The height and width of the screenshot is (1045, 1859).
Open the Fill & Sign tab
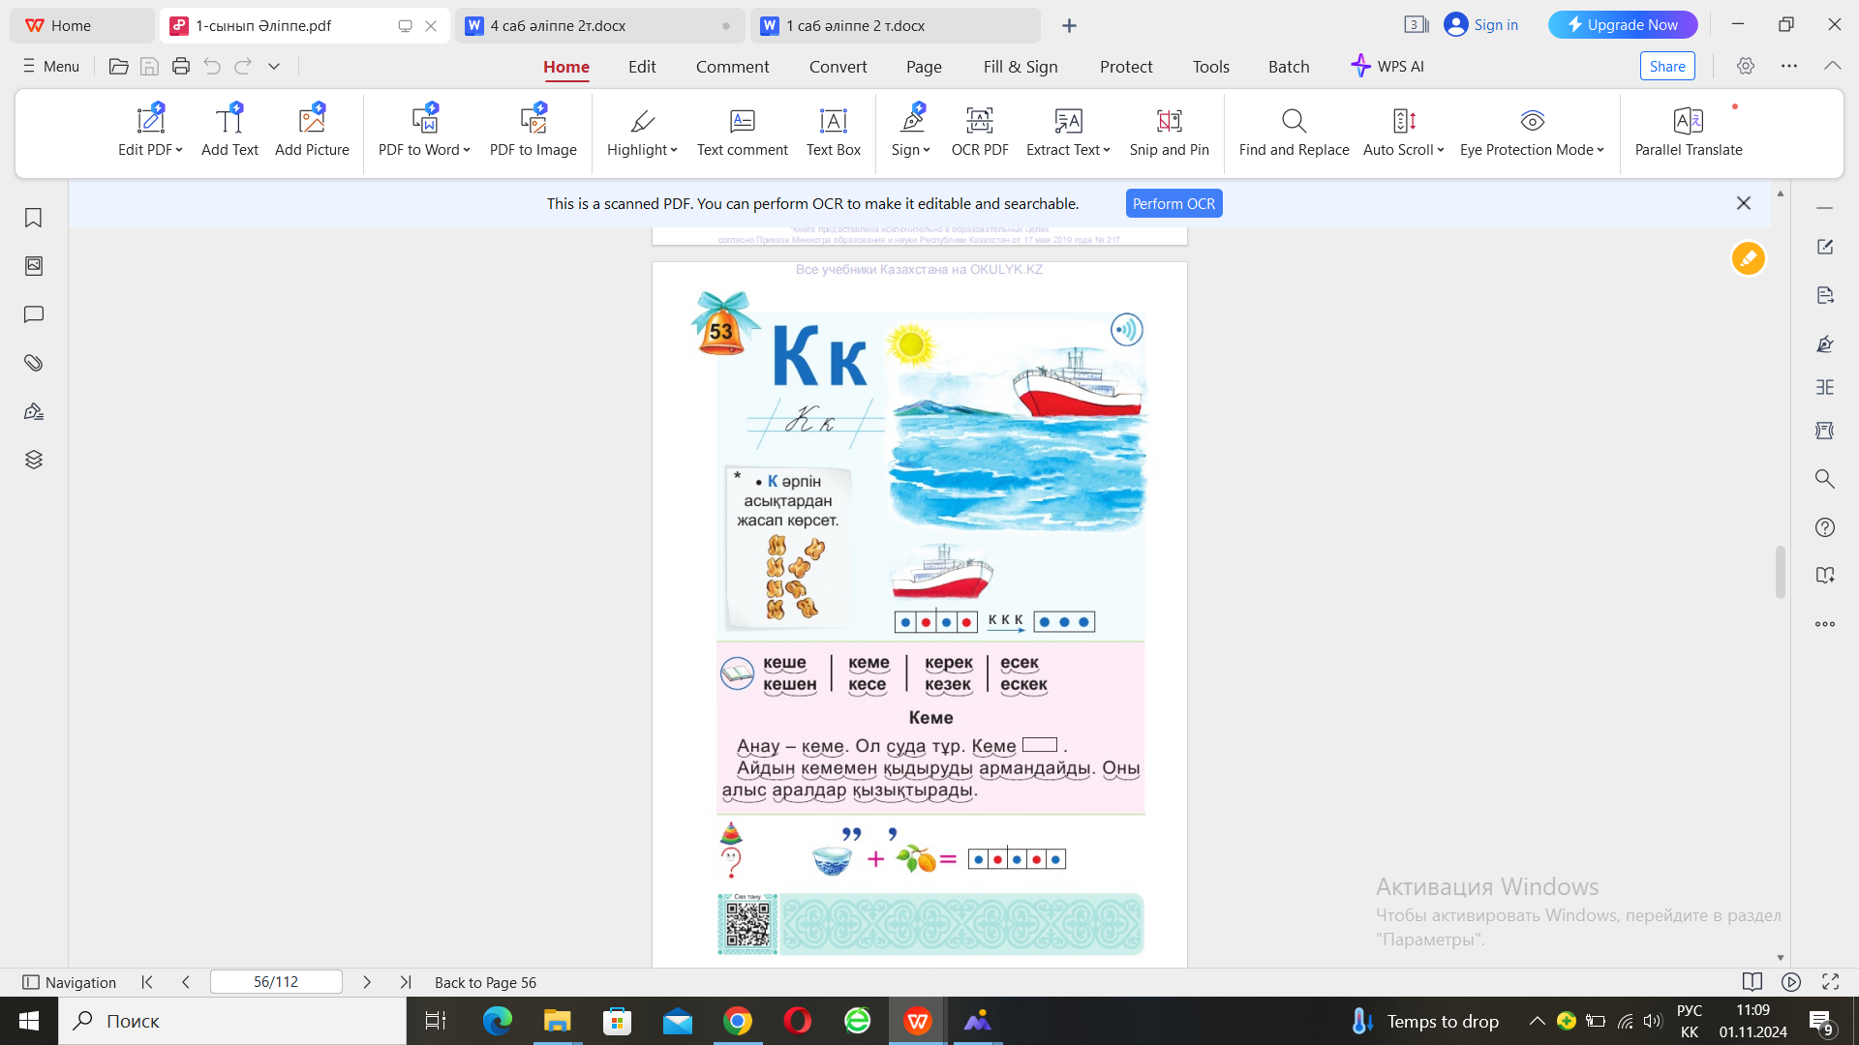1021,67
